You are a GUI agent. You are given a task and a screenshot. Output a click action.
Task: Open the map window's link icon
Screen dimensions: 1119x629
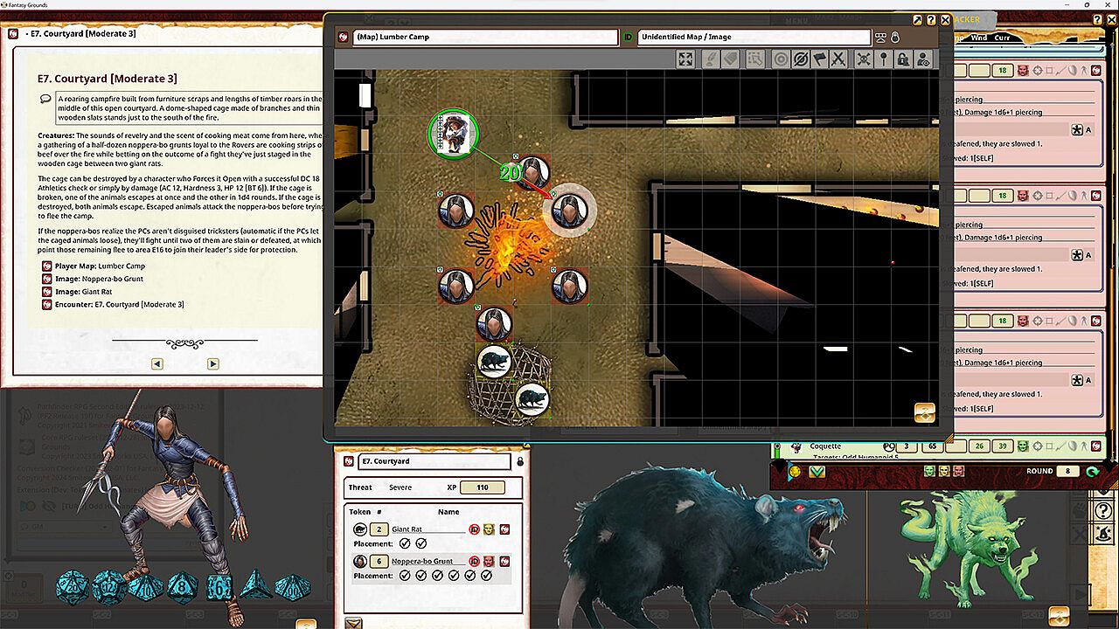pos(344,37)
